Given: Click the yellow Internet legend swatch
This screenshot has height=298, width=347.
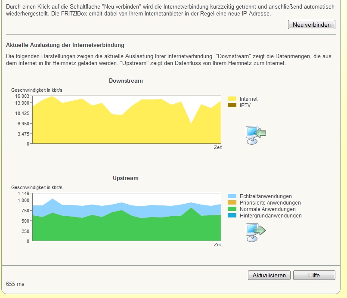Looking at the screenshot, I should pyautogui.click(x=232, y=99).
